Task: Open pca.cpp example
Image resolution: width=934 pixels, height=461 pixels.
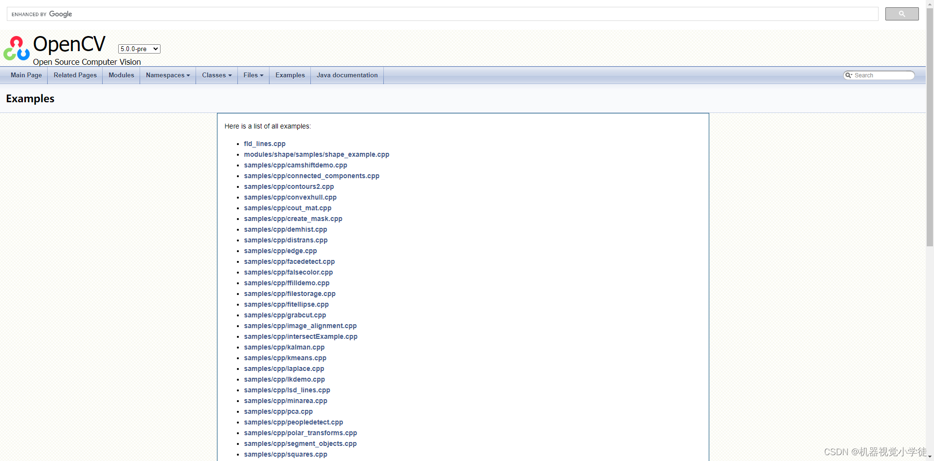Action: click(x=279, y=411)
